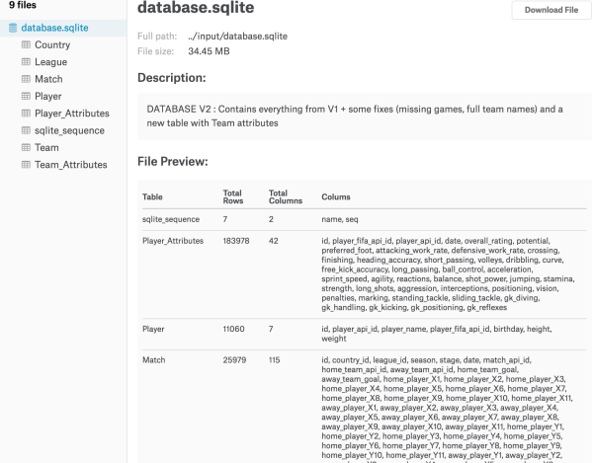The image size is (593, 463).
Task: Click the table icon next to Country
Action: 26,45
